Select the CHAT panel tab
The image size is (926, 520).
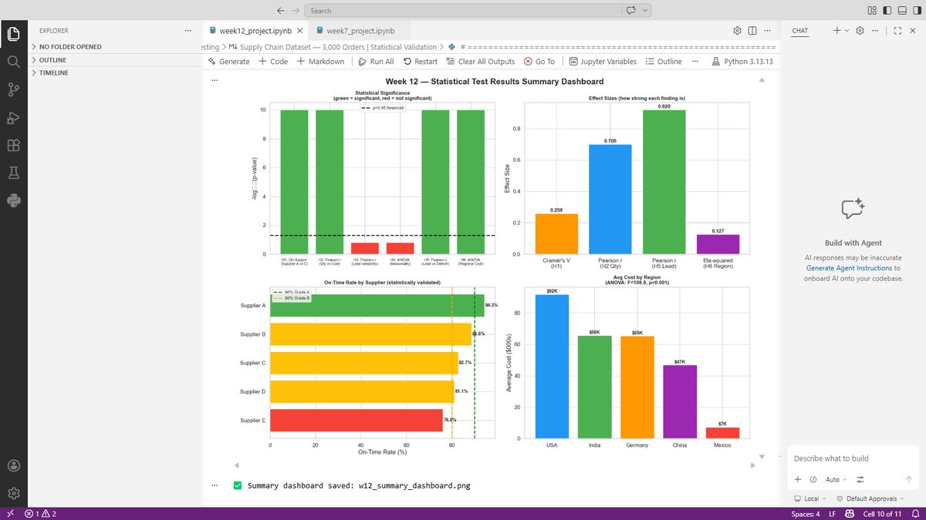(x=800, y=31)
